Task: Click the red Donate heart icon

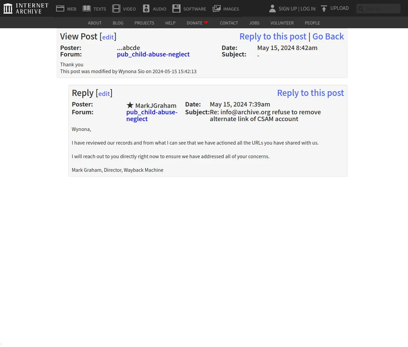Action: coord(206,22)
